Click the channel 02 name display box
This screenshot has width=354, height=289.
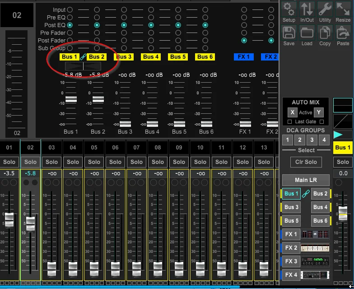point(17,15)
